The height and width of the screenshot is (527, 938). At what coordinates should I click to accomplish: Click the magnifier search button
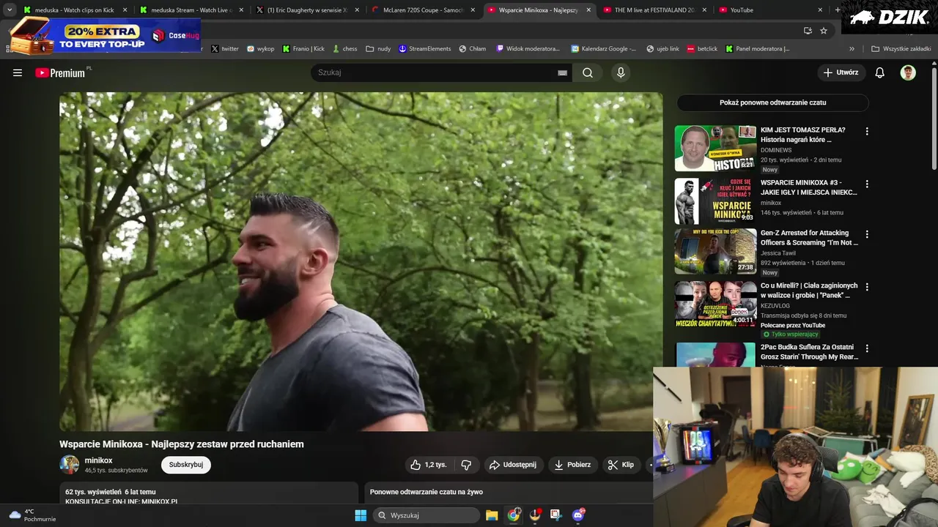click(588, 72)
